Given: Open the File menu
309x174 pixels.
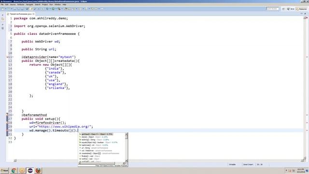Looking at the screenshot, I should coord(2,4).
